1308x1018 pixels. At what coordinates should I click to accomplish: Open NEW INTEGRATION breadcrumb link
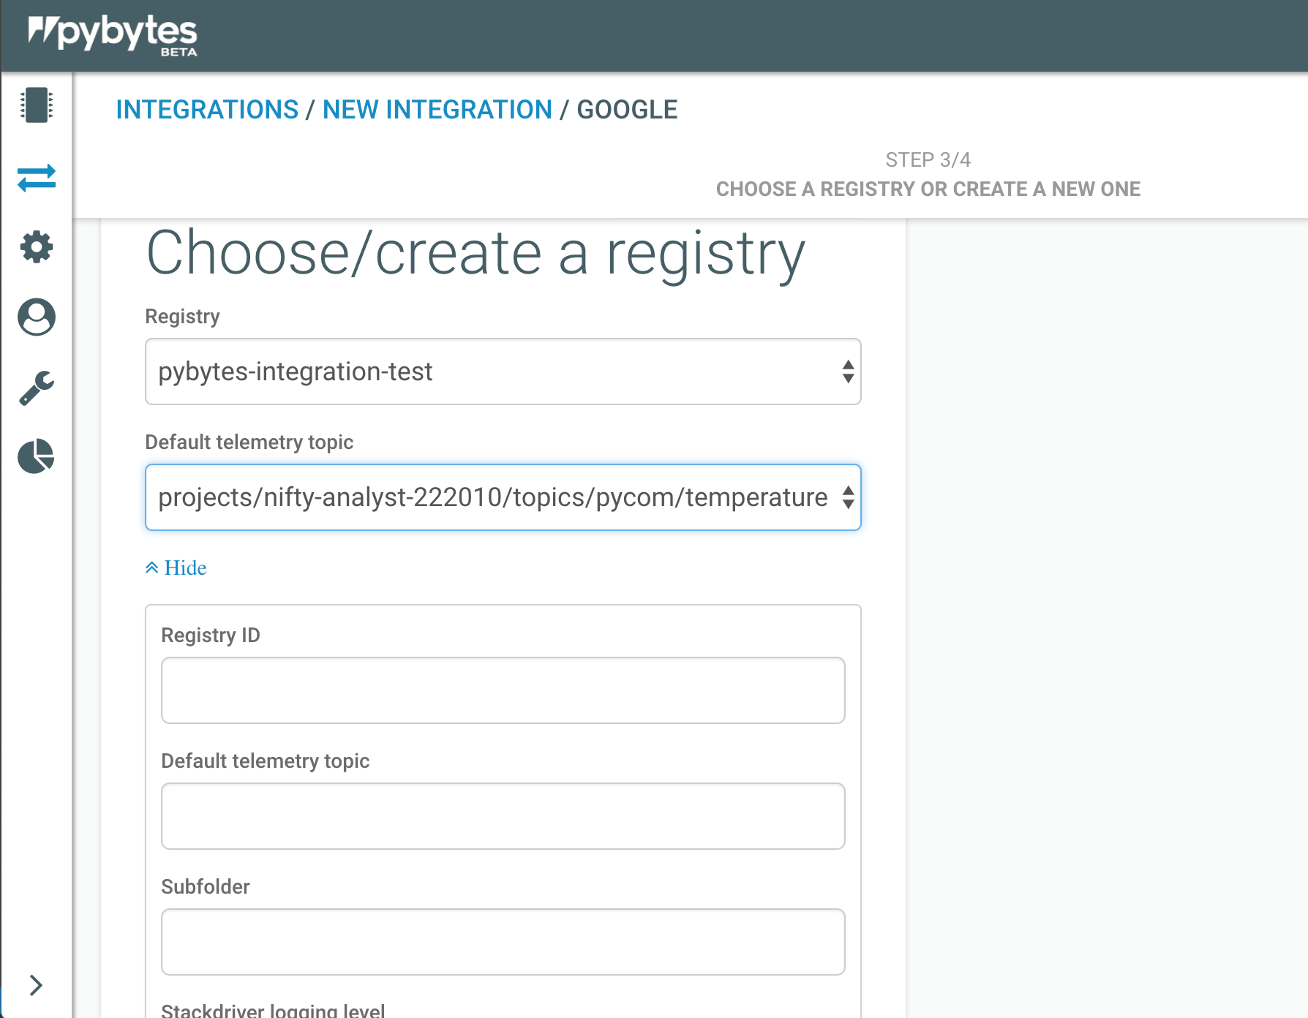pos(437,109)
